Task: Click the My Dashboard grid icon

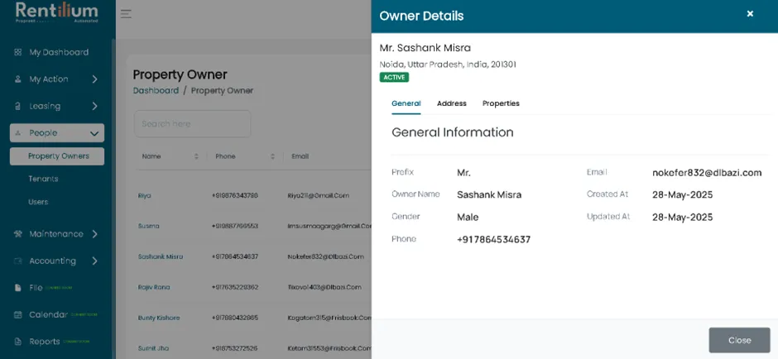Action: 18,52
